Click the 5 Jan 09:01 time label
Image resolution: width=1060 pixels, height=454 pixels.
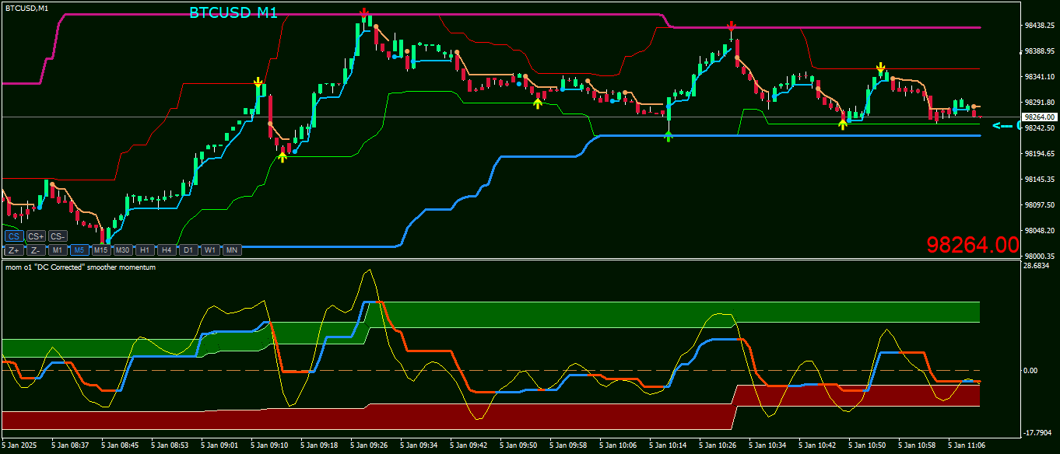219,446
